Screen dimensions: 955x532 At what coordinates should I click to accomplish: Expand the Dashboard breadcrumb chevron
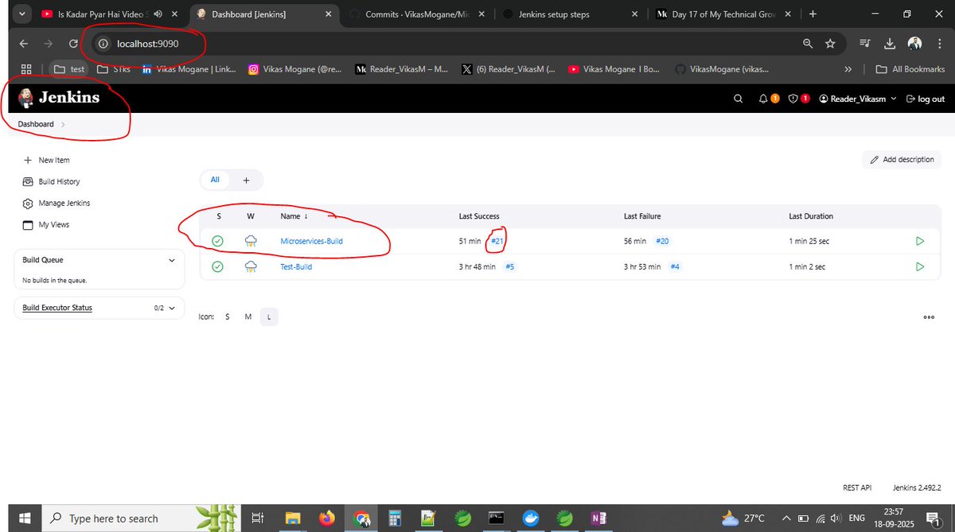tap(63, 124)
